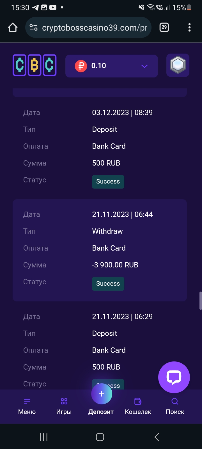Open the Кошелек wallet icon
Screen dimensions: 202x449
point(138,401)
